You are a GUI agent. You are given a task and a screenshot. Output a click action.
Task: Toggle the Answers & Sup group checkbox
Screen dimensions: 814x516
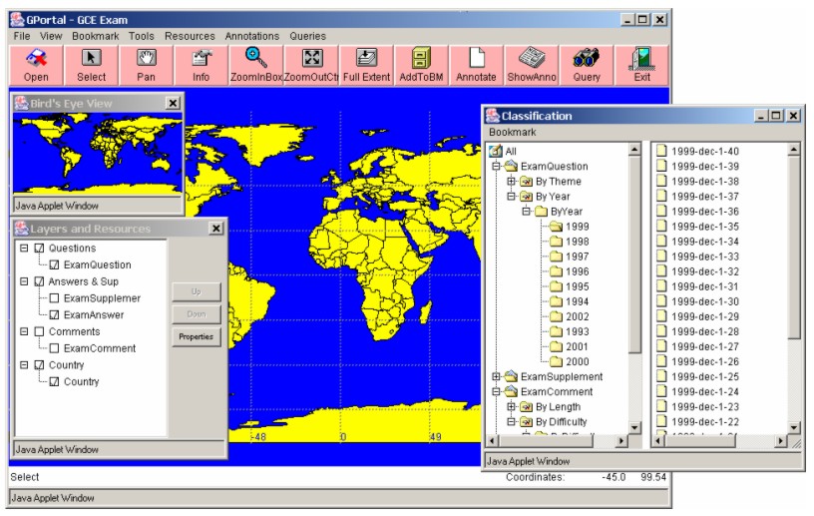click(x=39, y=281)
